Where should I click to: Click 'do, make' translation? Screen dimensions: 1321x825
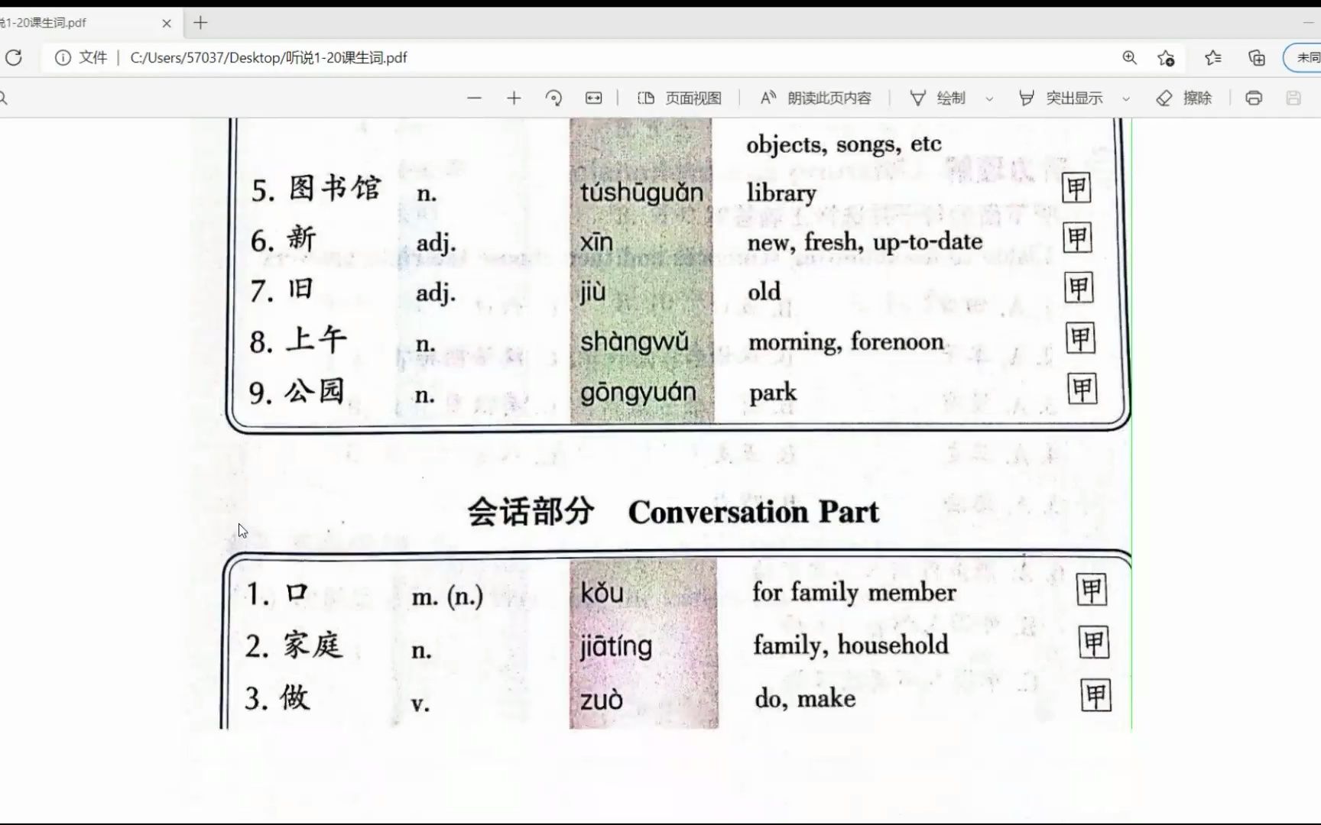[x=805, y=699]
